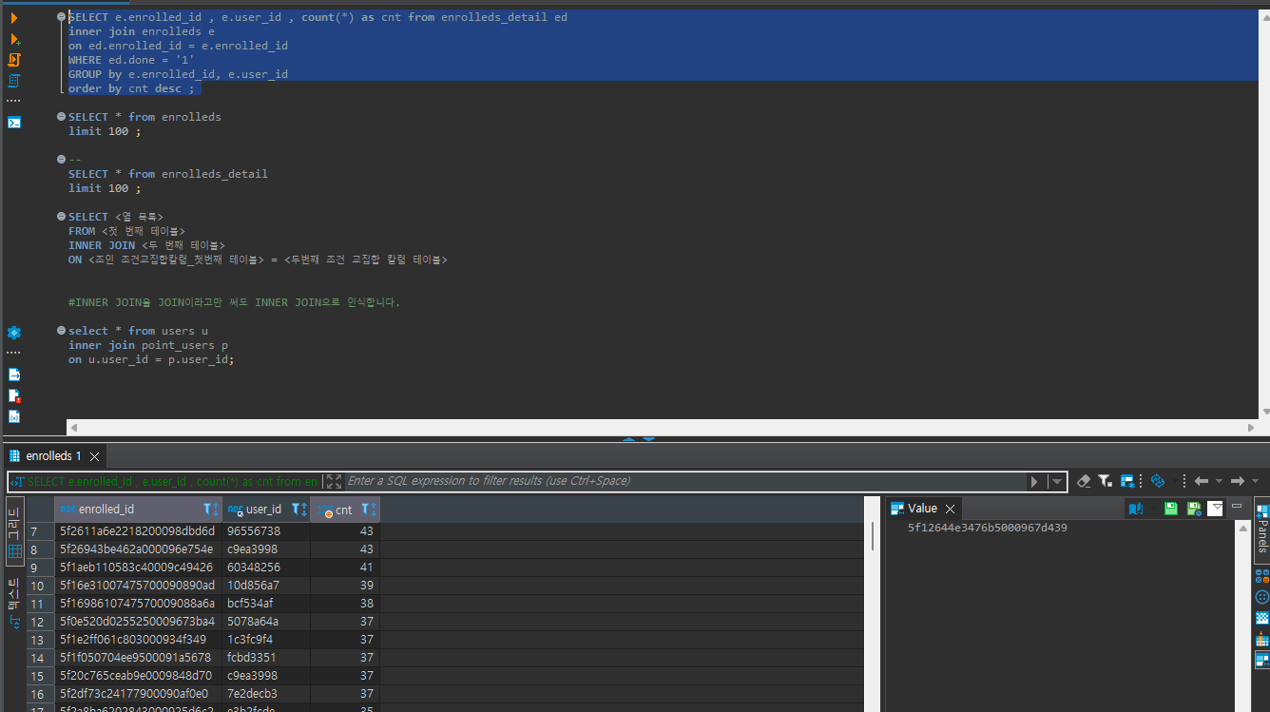Screen dimensions: 1270x712
Task: Open the SQL console terminal icon
Action: coord(13,122)
